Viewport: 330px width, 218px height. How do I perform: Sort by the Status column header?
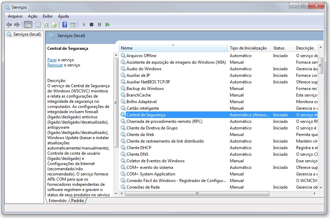pyautogui.click(x=283, y=48)
